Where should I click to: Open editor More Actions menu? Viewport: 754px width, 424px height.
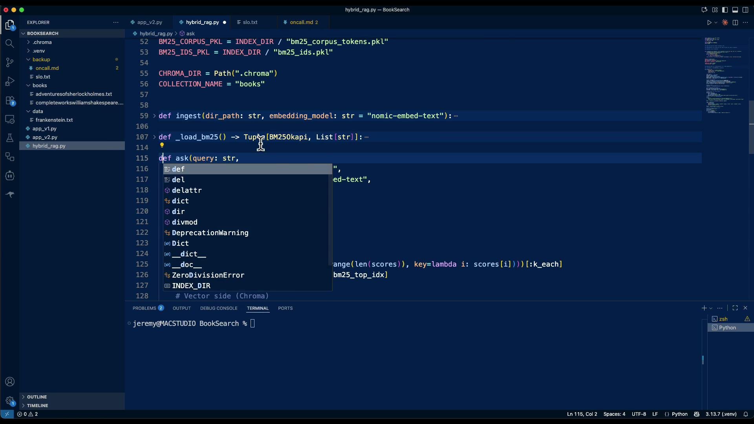tap(745, 22)
